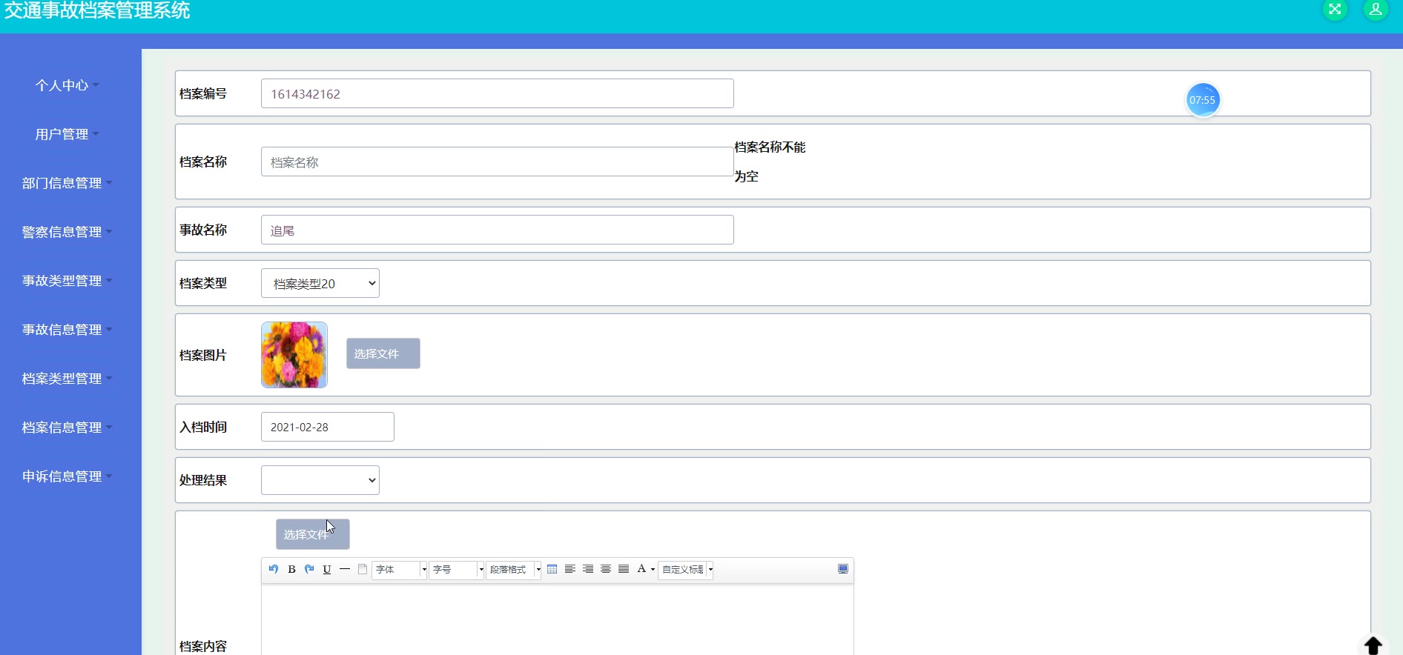Open the 档案类型 dropdown showing 档案类型20
Viewport: 1403px width, 655px height.
pos(320,283)
